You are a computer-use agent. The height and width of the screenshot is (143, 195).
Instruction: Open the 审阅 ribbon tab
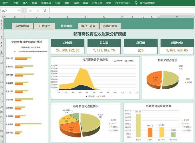(76, 3)
